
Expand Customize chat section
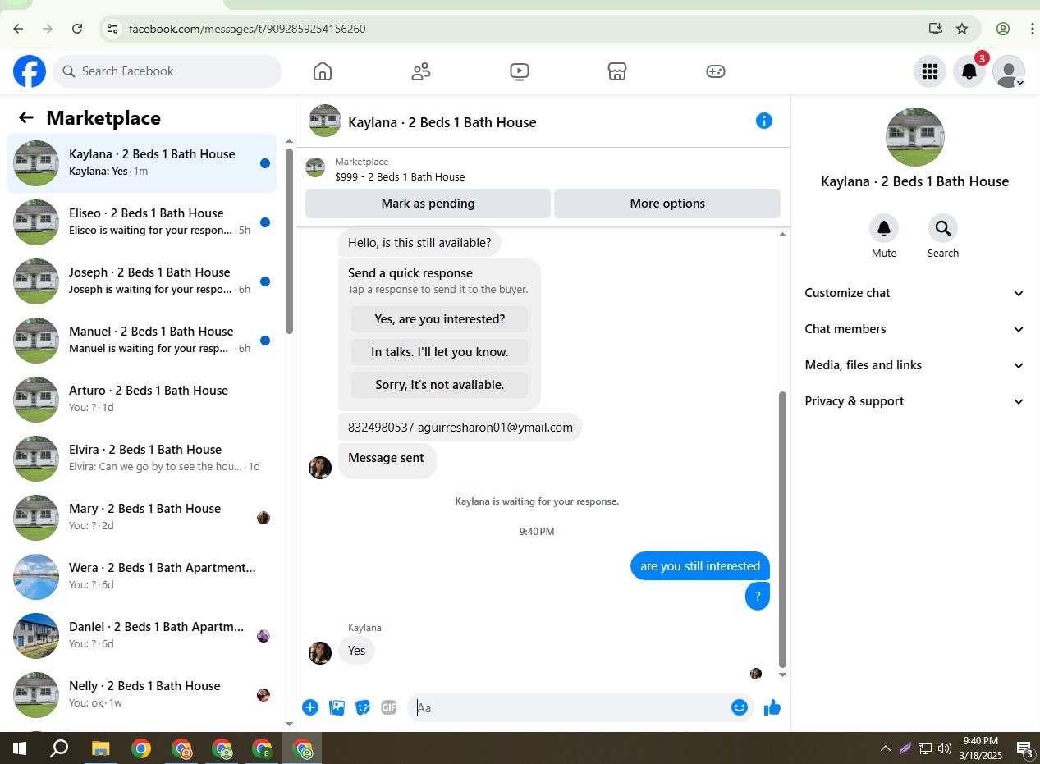point(914,293)
